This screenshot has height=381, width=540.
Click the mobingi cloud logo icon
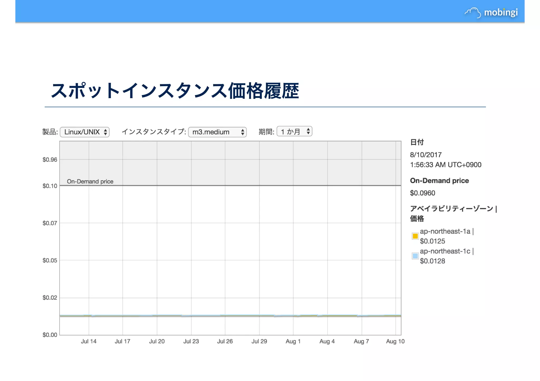(473, 12)
